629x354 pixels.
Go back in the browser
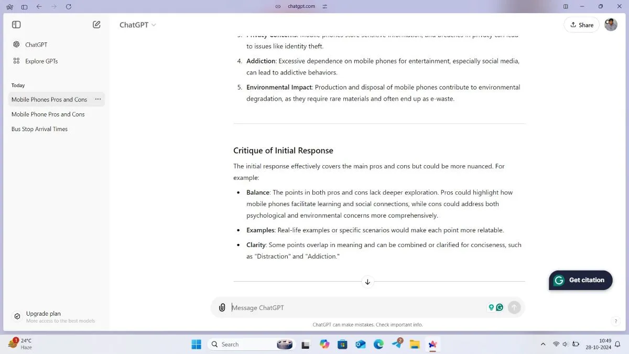[39, 6]
